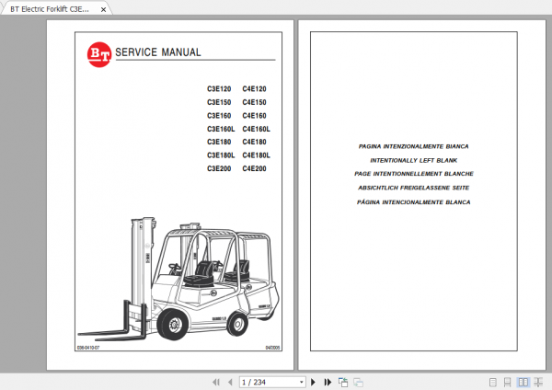
Task: Click the model text C3E120
Action: coord(219,88)
